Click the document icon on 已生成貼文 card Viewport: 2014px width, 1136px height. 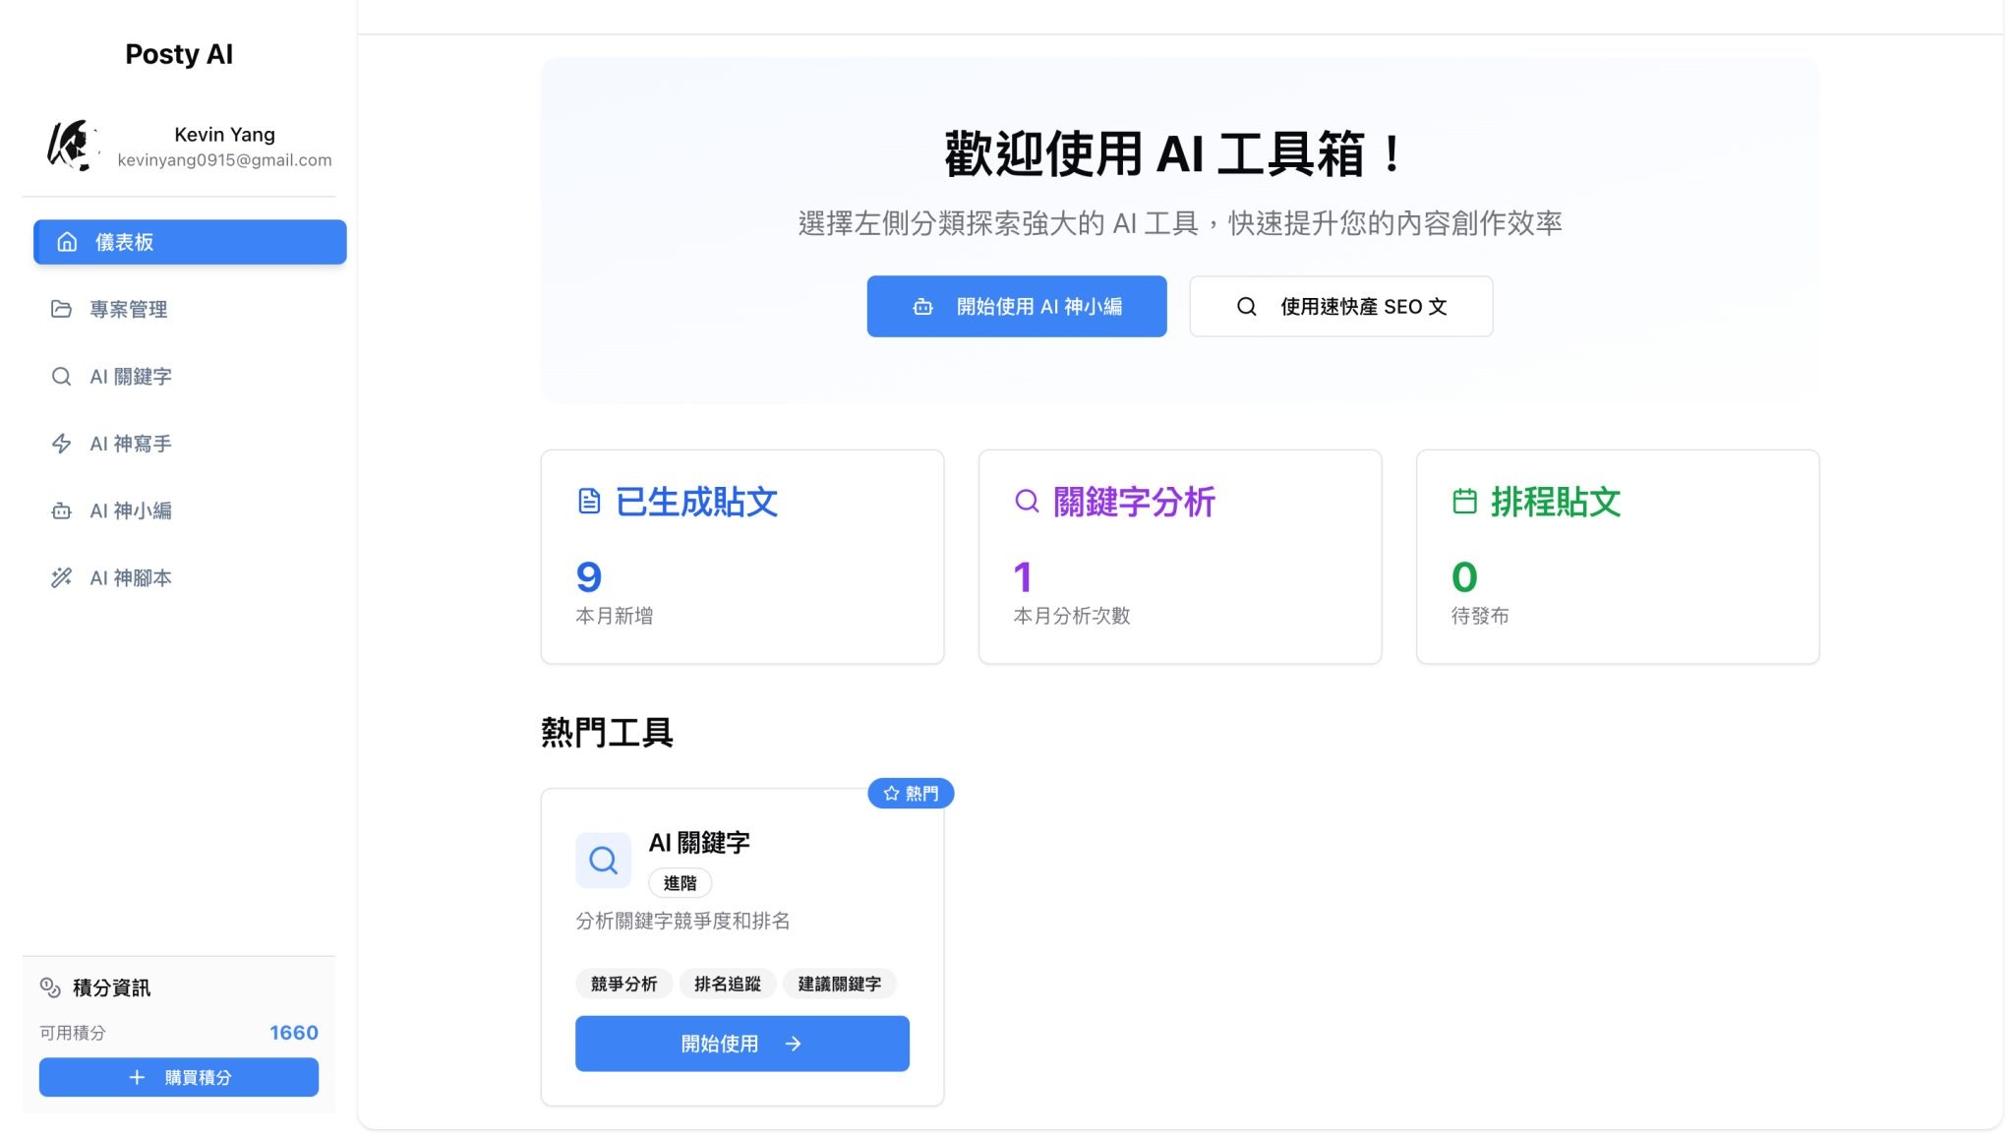click(589, 502)
